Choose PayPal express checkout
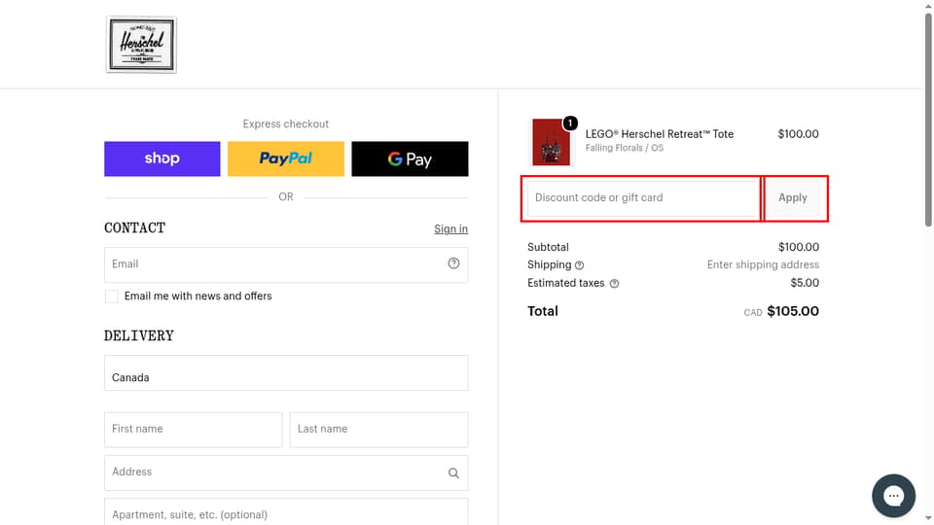The width and height of the screenshot is (934, 525). point(286,158)
